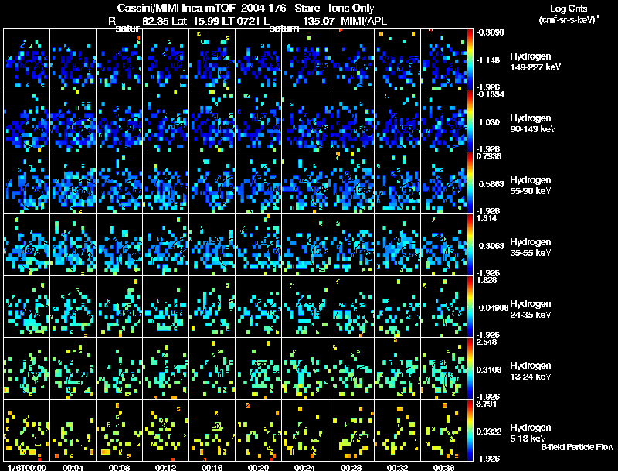618x471 pixels.
Task: Click the Hydrogen 35-55 keV row label
Action: (x=531, y=247)
